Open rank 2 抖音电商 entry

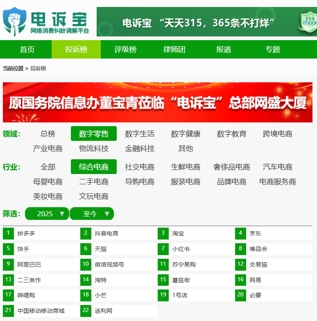(x=119, y=233)
